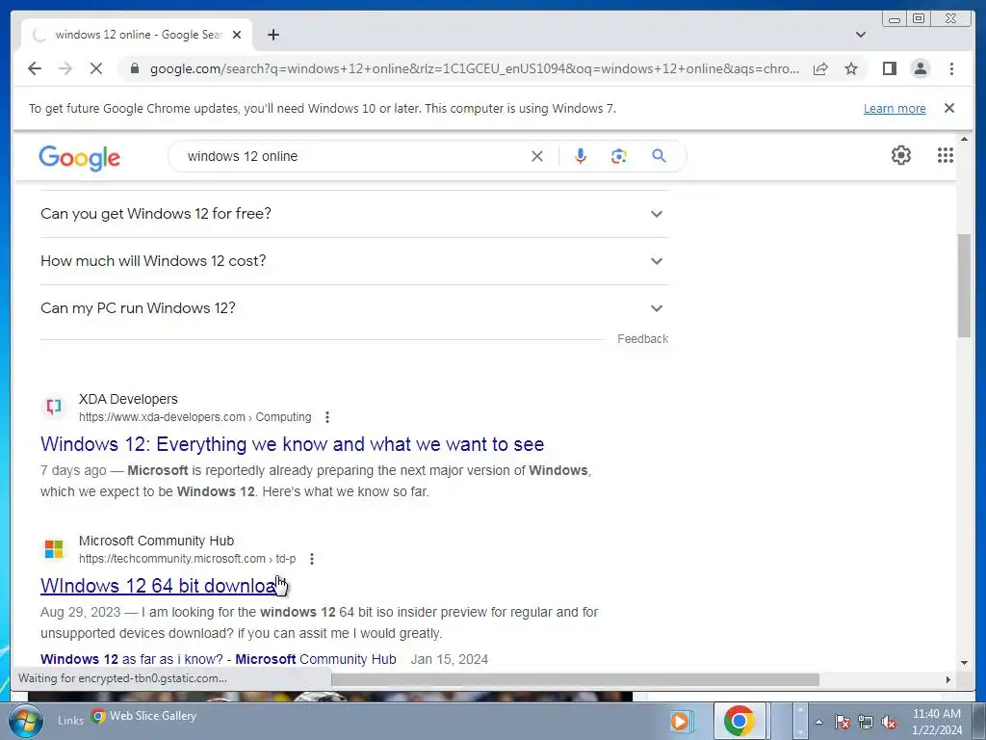Click the Feedback link
The height and width of the screenshot is (740, 986).
(642, 339)
